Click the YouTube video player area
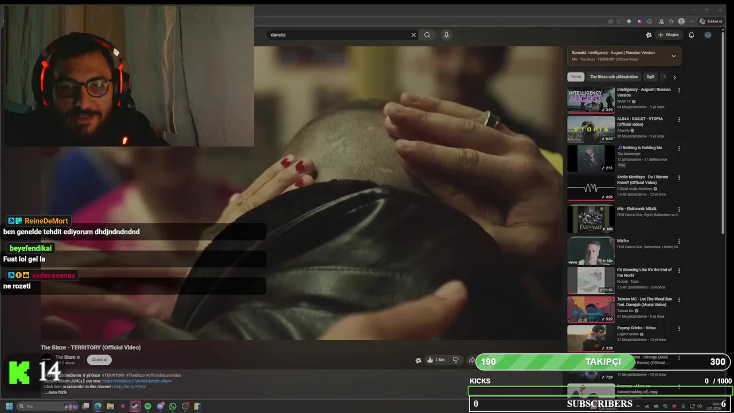734x413 pixels. (302, 193)
